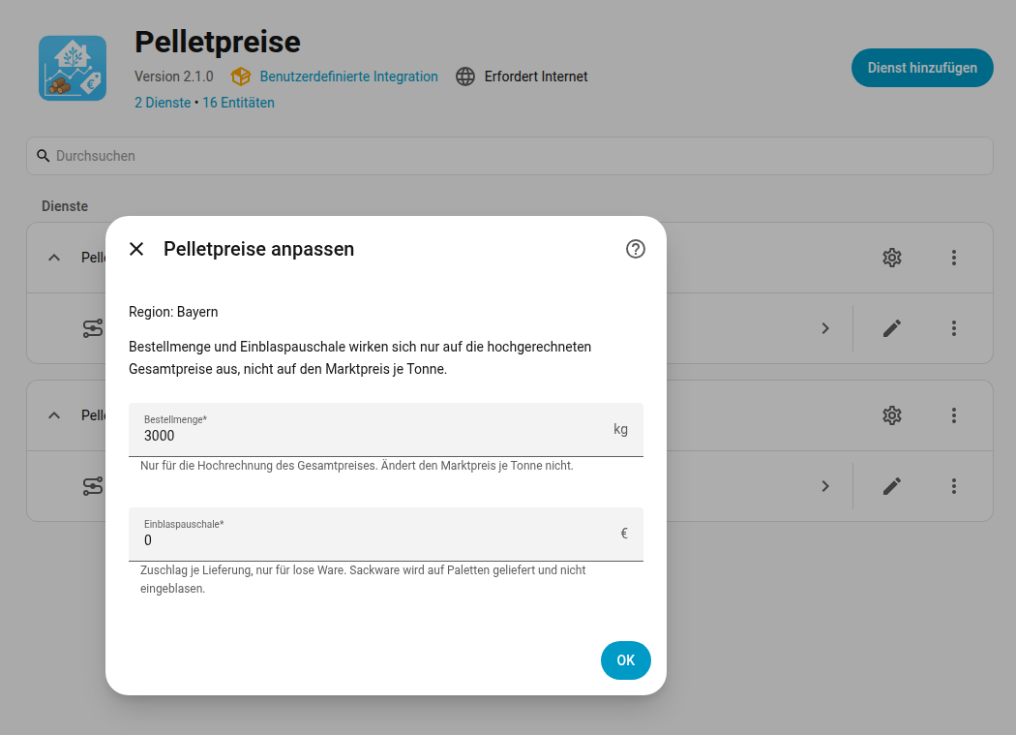
Task: Edit first service entry with pencil icon
Action: coord(891,328)
